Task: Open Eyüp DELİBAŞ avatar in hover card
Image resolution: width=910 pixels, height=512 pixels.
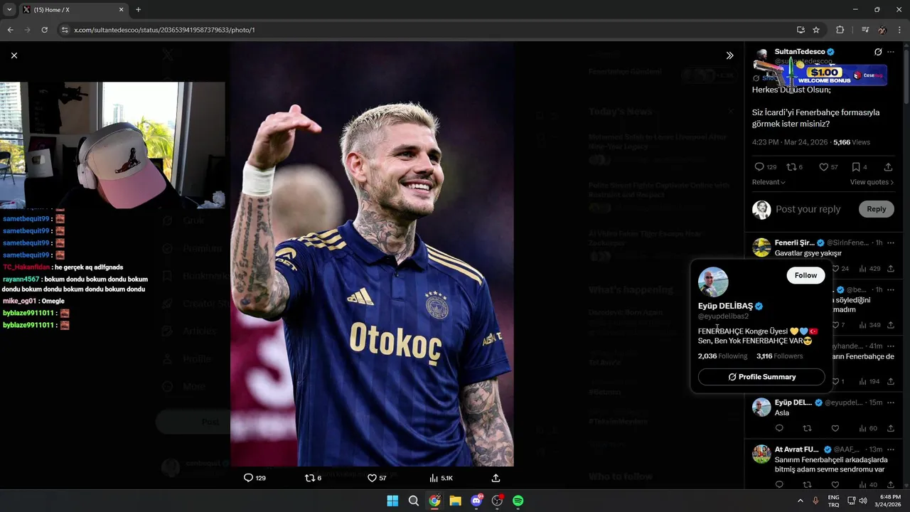Action: (713, 282)
